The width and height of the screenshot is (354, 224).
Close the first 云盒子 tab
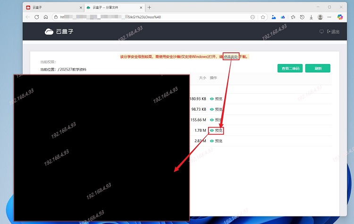click(81, 8)
